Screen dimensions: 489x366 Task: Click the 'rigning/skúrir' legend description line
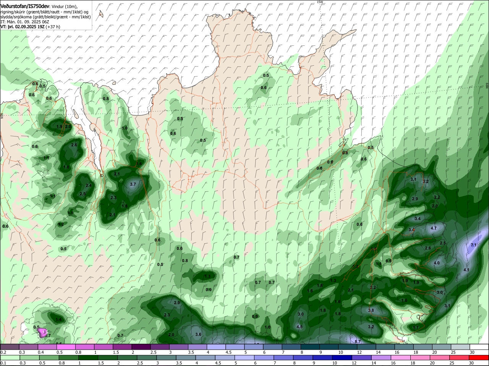[44, 12]
